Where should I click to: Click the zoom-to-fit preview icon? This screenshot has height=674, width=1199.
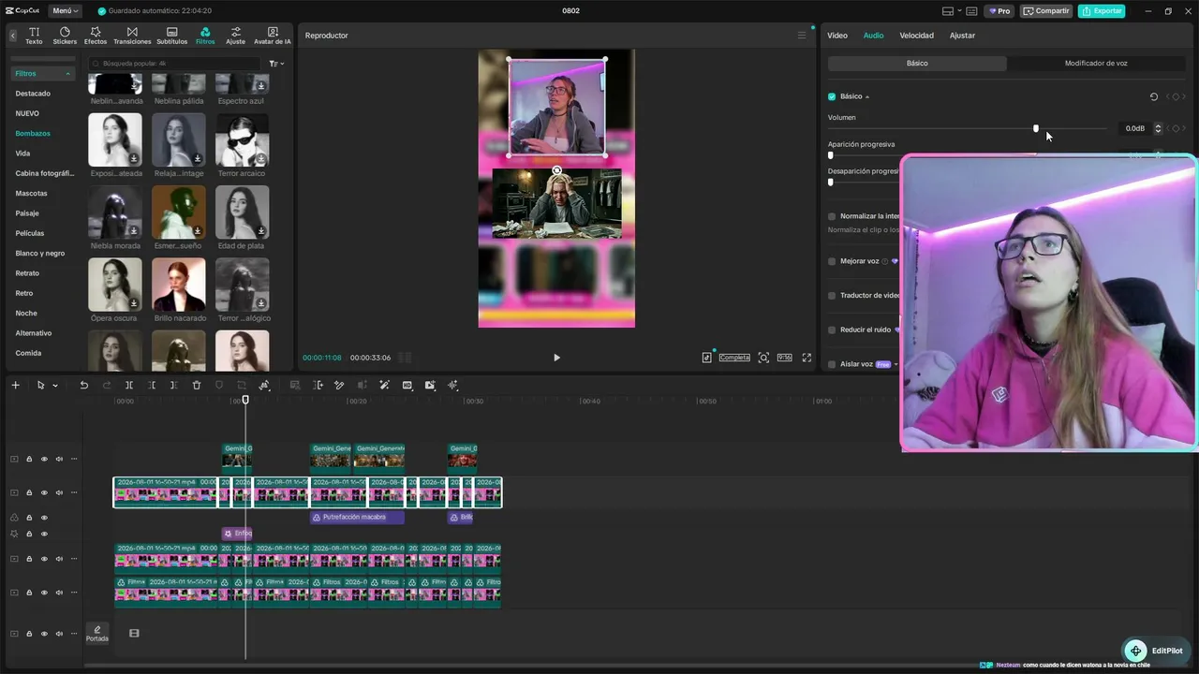click(x=763, y=358)
